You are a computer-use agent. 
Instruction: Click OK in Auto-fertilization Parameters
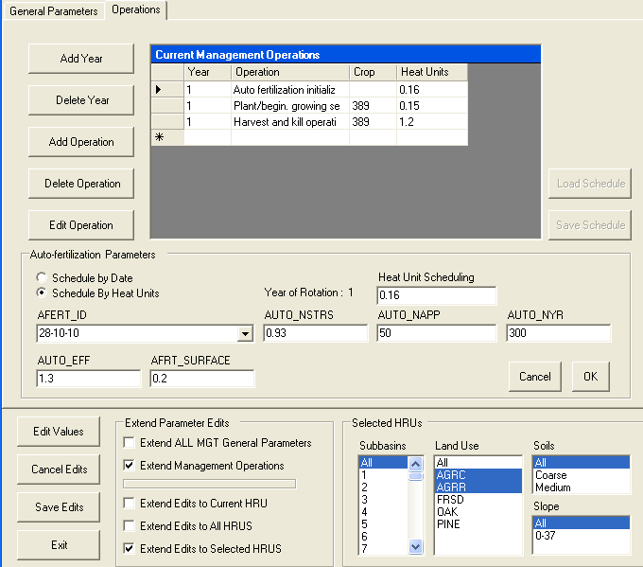pos(590,376)
